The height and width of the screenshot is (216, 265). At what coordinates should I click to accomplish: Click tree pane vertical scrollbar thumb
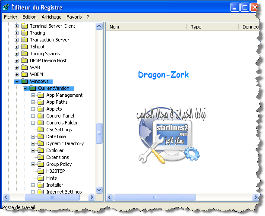99,133
